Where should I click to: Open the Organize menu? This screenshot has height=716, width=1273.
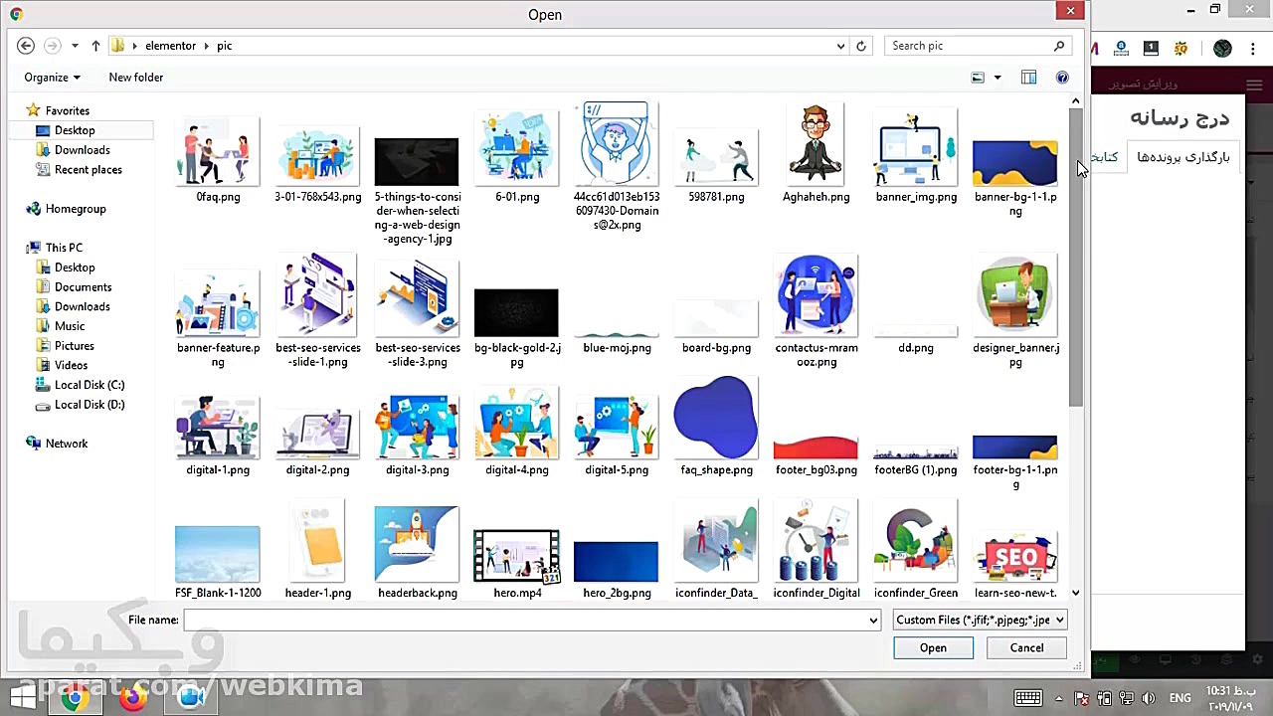click(x=52, y=78)
